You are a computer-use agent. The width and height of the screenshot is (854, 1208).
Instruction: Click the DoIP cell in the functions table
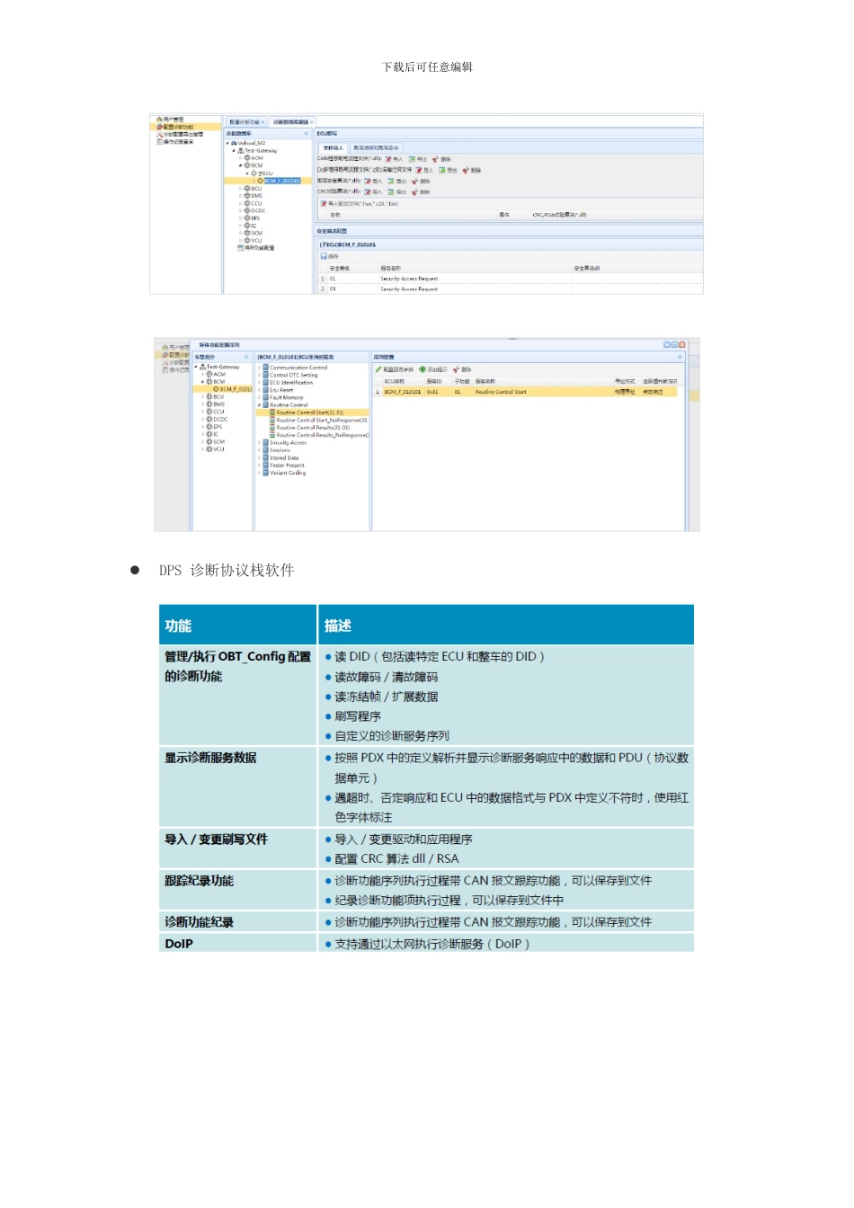coord(237,944)
